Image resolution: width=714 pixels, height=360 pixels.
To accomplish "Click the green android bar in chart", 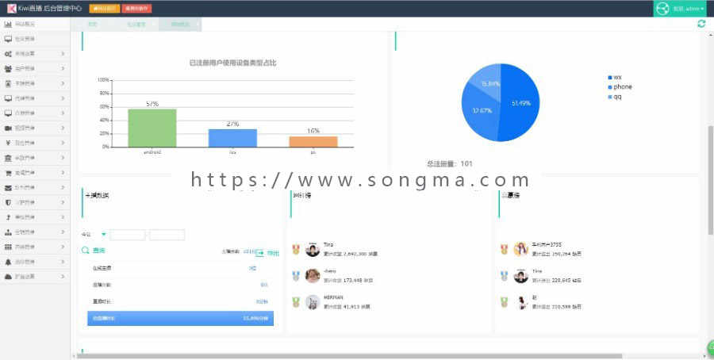I will tap(152, 128).
